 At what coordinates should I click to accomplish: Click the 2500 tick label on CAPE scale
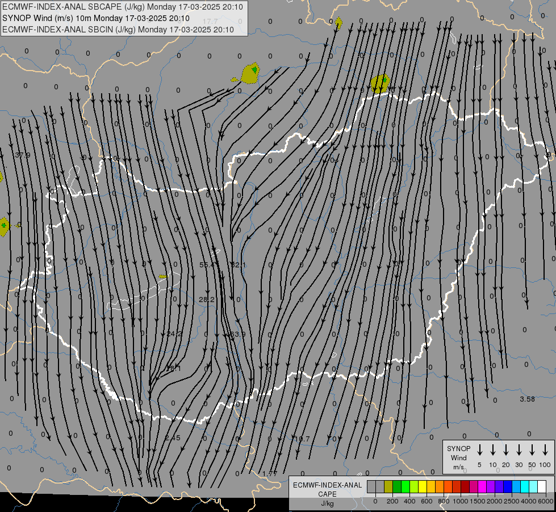511,501
